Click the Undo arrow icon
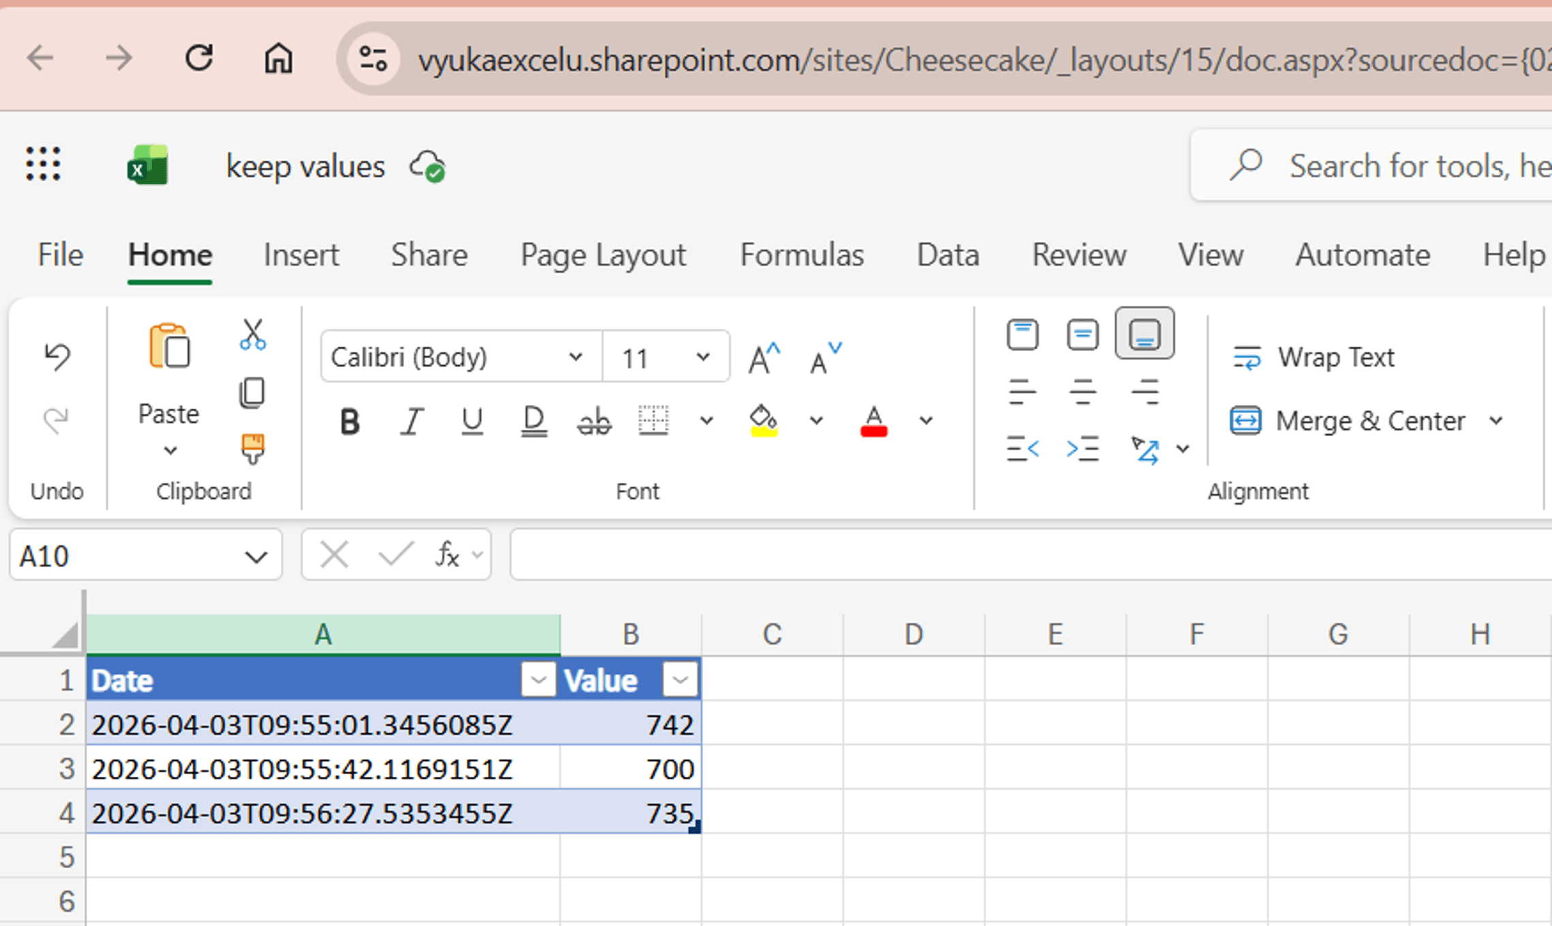 tap(57, 356)
